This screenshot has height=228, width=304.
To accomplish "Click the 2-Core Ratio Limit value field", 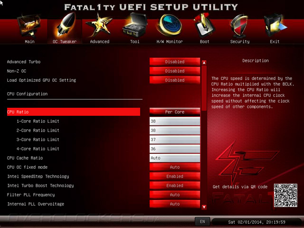I will (175, 130).
